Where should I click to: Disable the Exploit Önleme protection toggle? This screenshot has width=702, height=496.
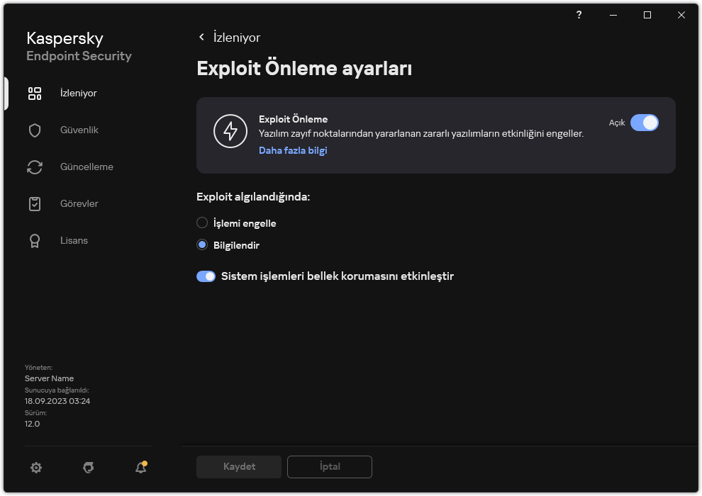point(645,123)
